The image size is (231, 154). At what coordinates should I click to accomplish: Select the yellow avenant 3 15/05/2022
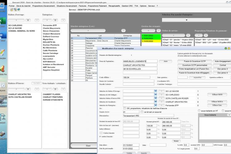[x=151, y=41]
